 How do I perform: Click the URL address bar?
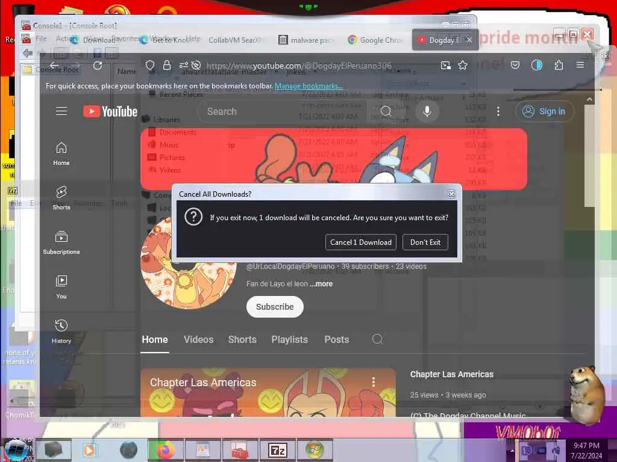[x=299, y=66]
